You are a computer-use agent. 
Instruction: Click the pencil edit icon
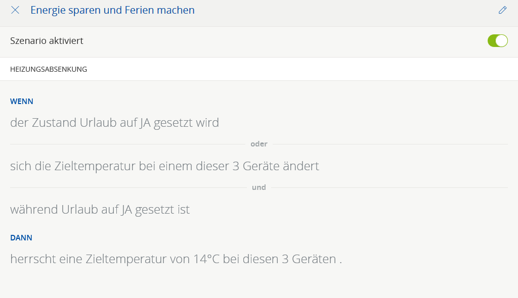click(x=502, y=10)
